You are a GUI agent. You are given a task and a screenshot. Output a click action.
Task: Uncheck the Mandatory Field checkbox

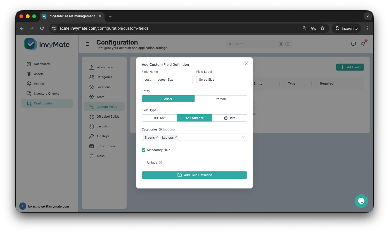144,150
